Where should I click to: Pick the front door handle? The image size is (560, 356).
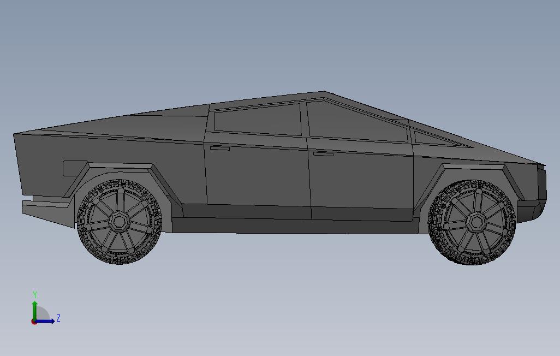[x=323, y=154]
